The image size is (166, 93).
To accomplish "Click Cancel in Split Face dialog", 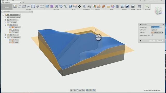I will [x=160, y=41].
